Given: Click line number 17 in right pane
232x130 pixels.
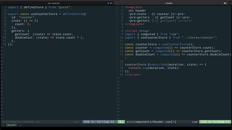Looking at the screenshot, I should (x=121, y=65).
